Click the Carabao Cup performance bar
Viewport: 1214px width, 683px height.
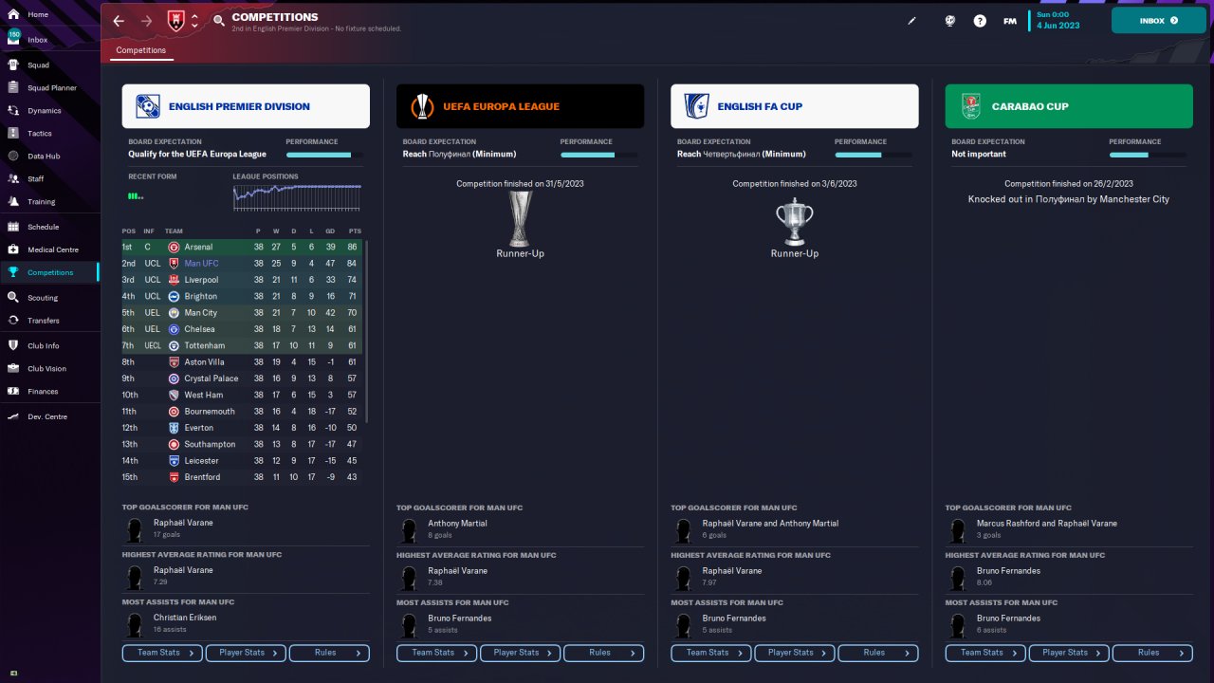tap(1148, 155)
